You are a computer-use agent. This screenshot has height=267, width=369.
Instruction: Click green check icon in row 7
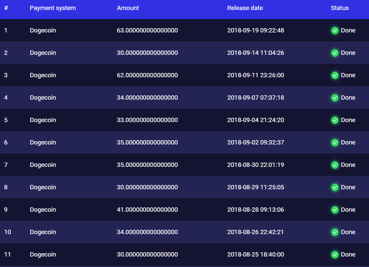point(335,165)
